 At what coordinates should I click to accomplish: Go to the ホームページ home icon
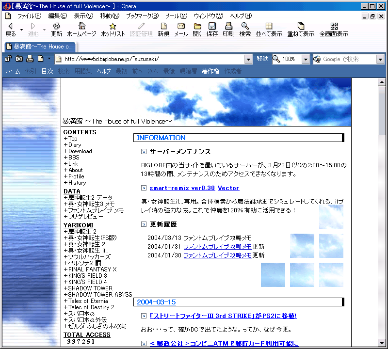pos(81,26)
